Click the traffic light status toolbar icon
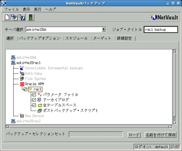 coord(31,17)
